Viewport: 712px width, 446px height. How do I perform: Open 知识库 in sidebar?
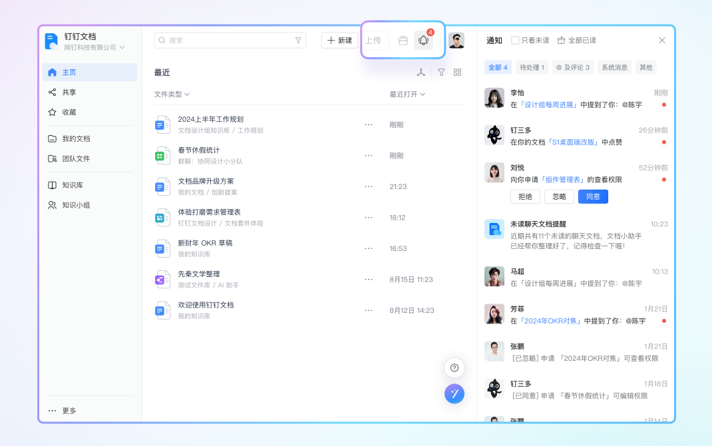90,185
